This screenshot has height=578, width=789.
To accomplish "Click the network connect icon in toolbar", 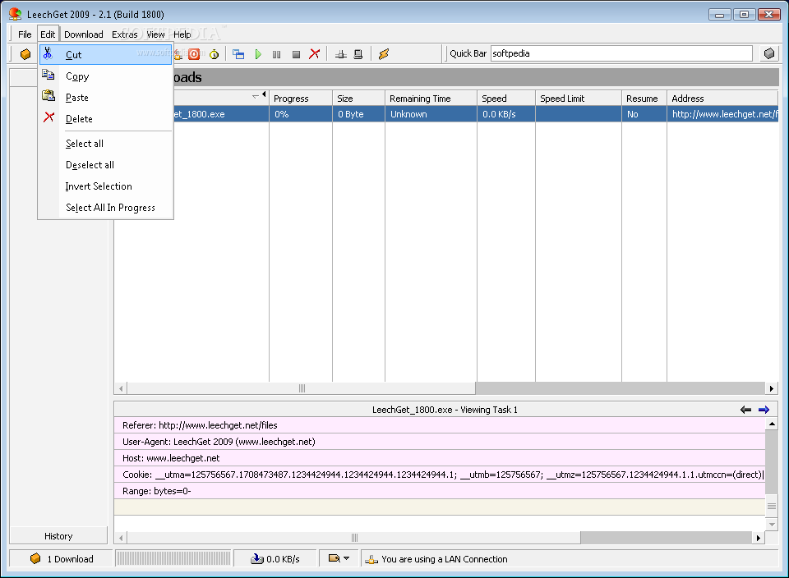I will coord(340,54).
